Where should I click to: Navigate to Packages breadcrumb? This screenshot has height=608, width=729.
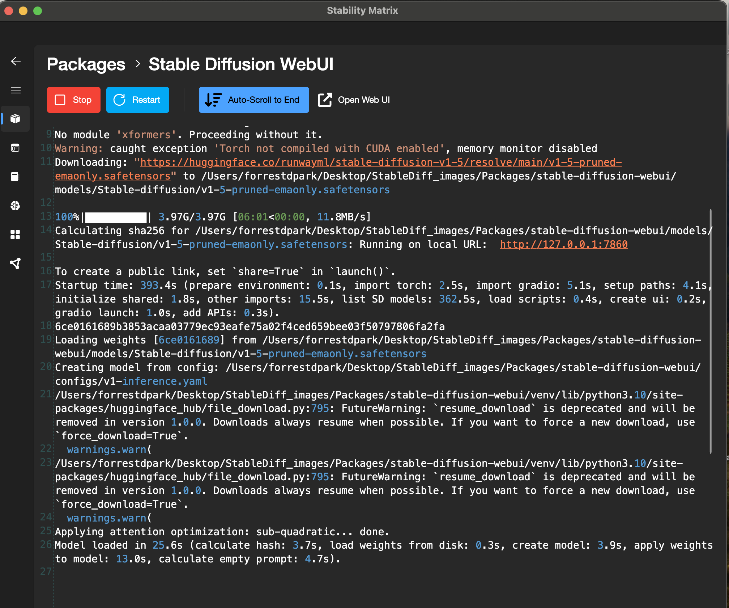[86, 64]
